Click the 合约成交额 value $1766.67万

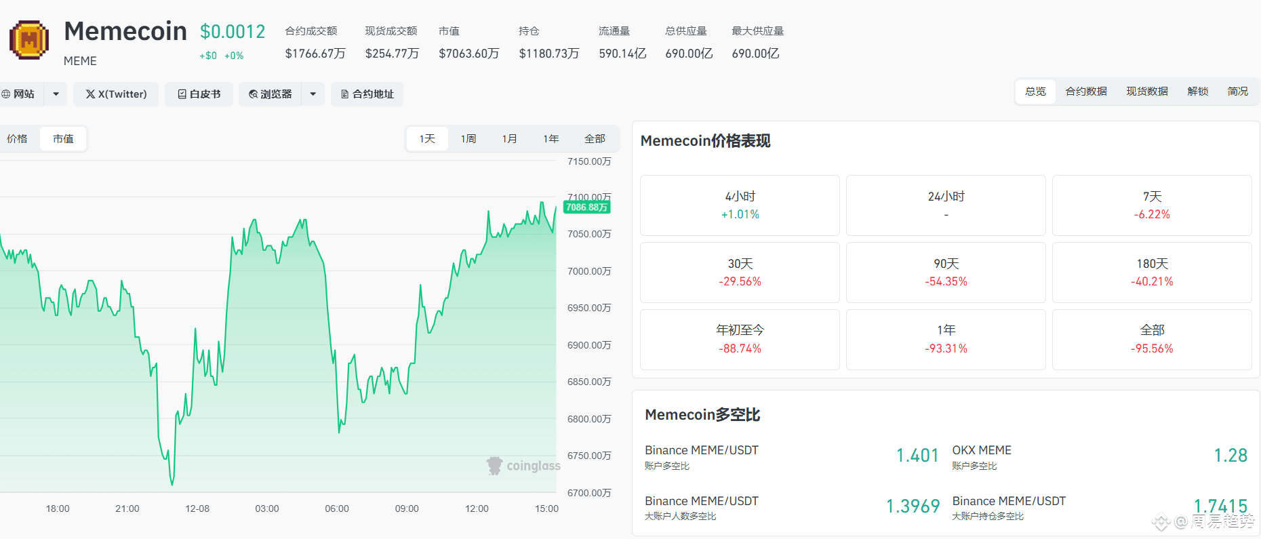[x=315, y=54]
